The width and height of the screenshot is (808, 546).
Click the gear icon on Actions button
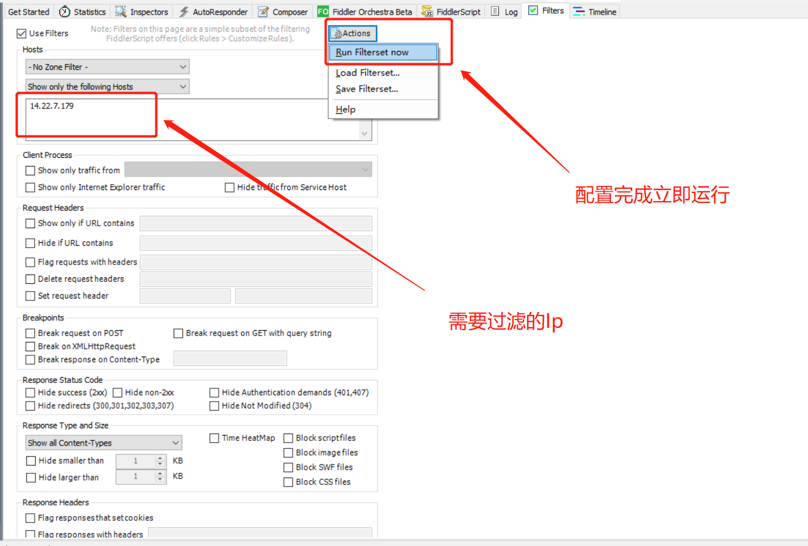coord(337,33)
